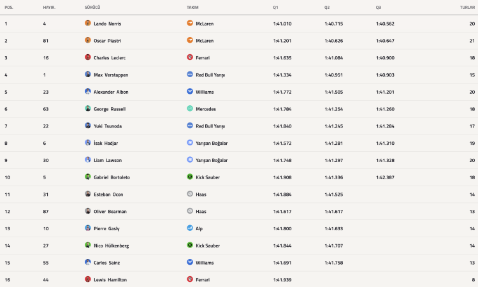Screen dimensions: 478x287
Task: Select Nico Hülkenberg's Q2 time 1:41.707
Action: pyautogui.click(x=334, y=246)
